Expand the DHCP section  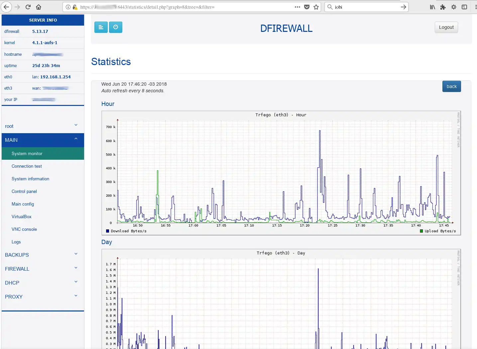(43, 283)
